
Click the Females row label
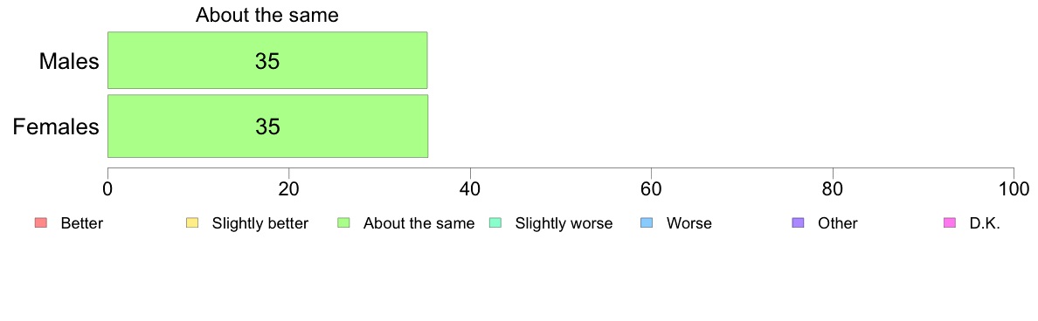tap(56, 126)
